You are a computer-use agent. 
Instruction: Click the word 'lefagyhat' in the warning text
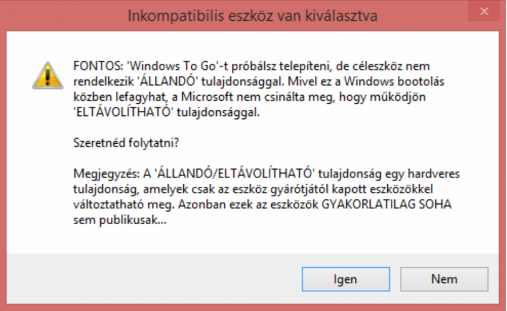click(x=141, y=97)
